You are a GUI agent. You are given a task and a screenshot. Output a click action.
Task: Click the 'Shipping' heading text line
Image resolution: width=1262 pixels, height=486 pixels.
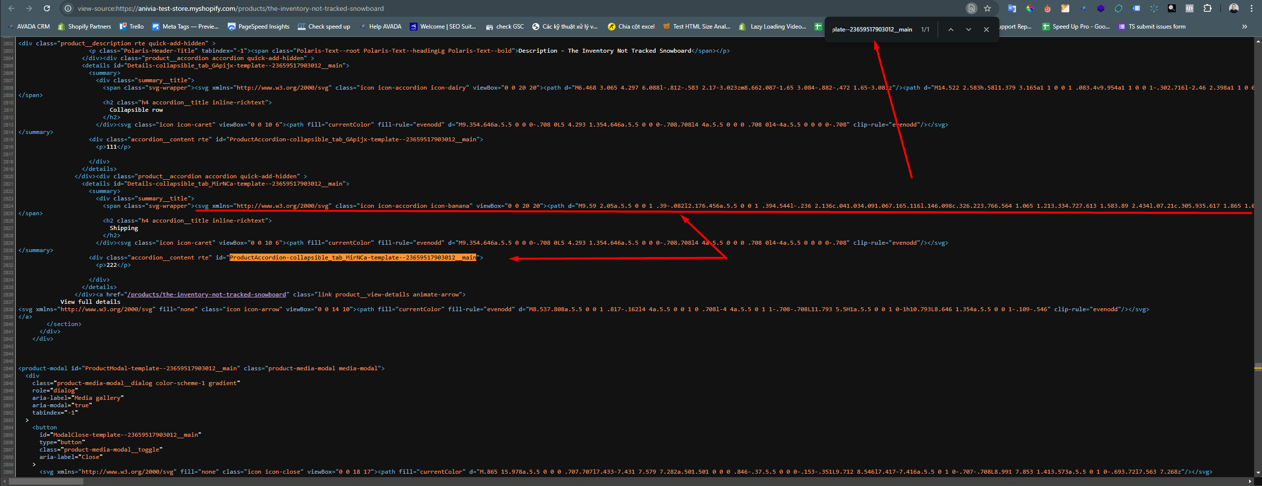(x=124, y=228)
